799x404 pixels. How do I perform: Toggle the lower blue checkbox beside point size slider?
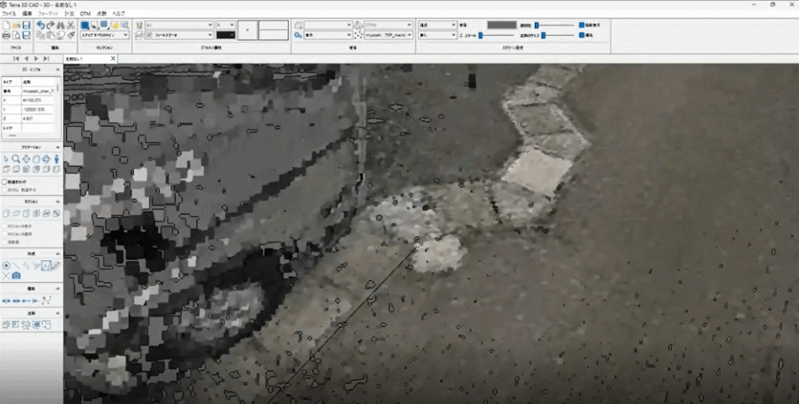pos(582,35)
